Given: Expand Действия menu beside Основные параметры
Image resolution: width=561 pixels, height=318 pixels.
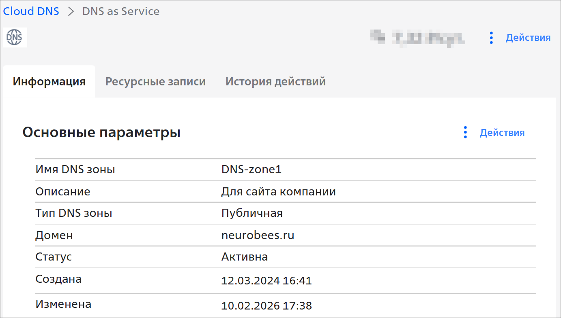Looking at the screenshot, I should pyautogui.click(x=502, y=133).
